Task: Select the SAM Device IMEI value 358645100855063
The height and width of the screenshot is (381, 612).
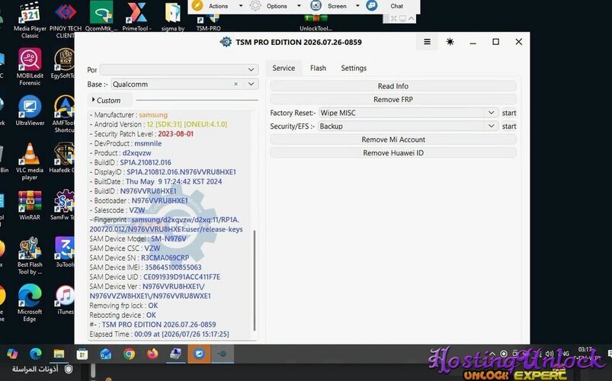Action: click(x=173, y=267)
